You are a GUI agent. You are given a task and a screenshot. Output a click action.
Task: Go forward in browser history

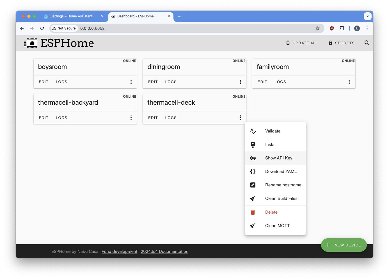(32, 28)
